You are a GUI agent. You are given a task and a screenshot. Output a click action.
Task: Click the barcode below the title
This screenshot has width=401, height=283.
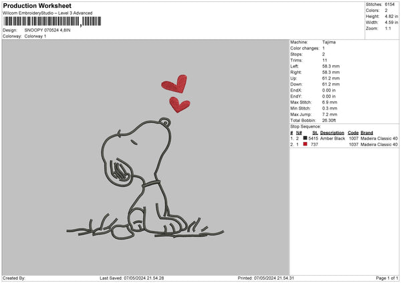click(x=52, y=21)
